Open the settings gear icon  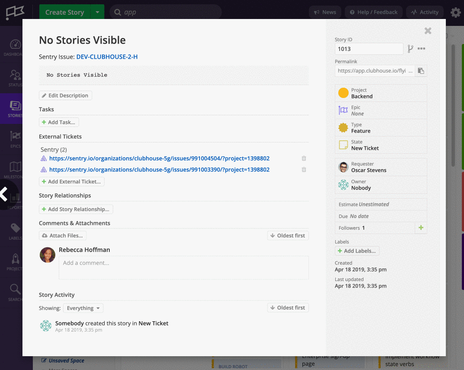(455, 13)
